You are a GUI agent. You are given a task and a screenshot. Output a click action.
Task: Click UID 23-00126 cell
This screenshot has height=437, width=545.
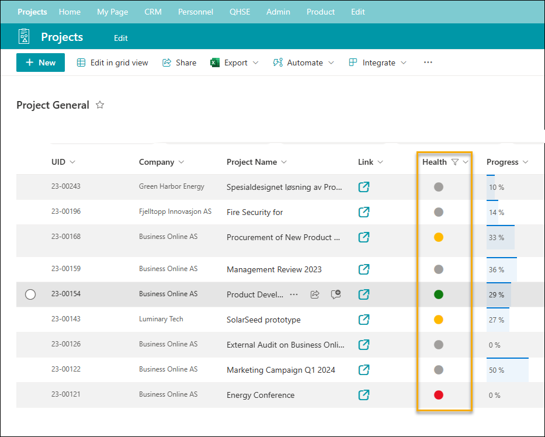click(66, 344)
